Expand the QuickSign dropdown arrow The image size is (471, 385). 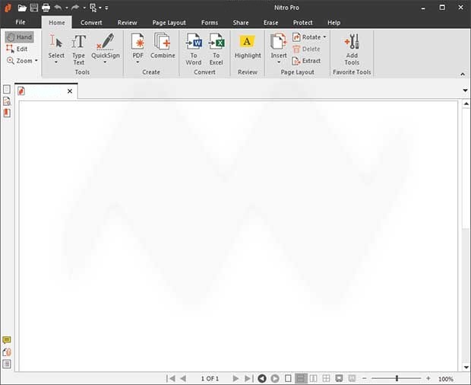click(105, 62)
